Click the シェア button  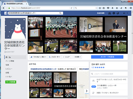66,57
